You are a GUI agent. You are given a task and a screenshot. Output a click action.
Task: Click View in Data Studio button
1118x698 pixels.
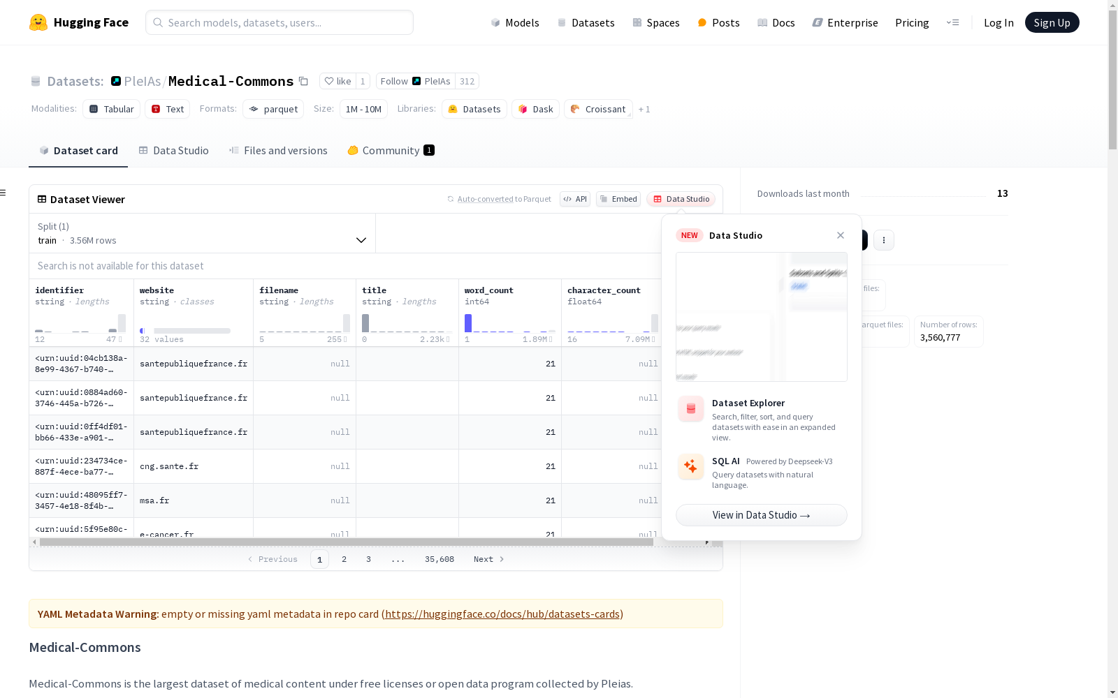point(762,515)
